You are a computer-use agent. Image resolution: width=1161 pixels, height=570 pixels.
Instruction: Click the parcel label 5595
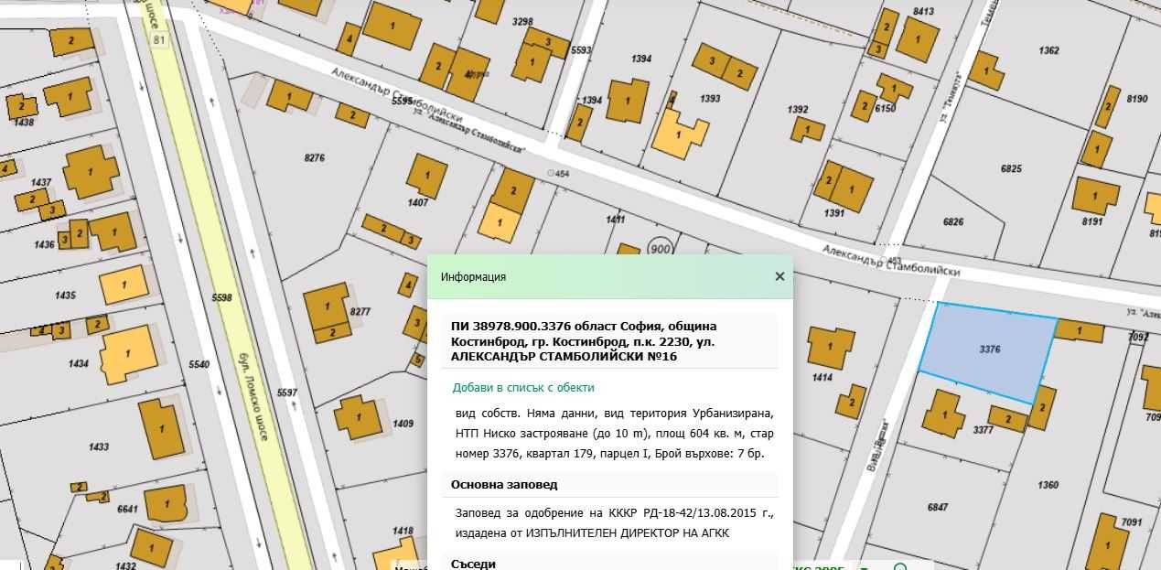(403, 101)
